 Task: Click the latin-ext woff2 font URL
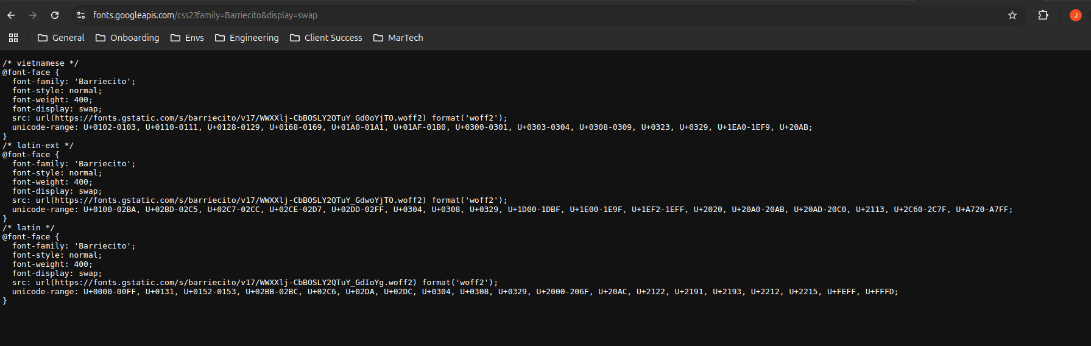(231, 200)
